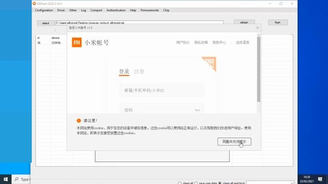
Task: Click the id value 36 cell
Action: (x=39, y=43)
